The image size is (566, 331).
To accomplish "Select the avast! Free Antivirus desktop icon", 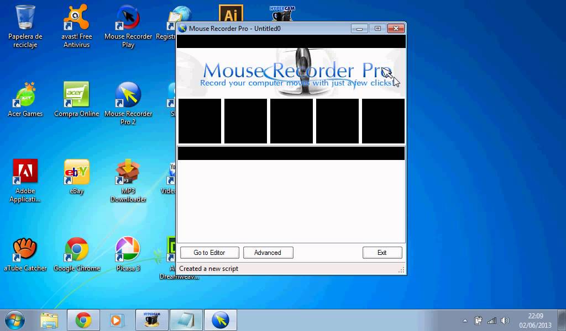I will [x=76, y=26].
